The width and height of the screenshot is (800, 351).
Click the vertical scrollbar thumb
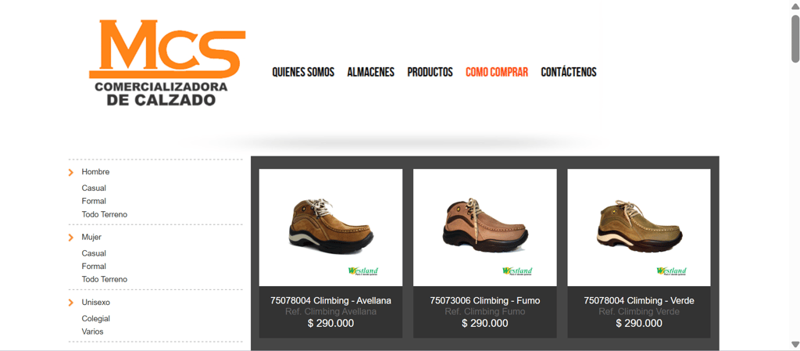[795, 39]
